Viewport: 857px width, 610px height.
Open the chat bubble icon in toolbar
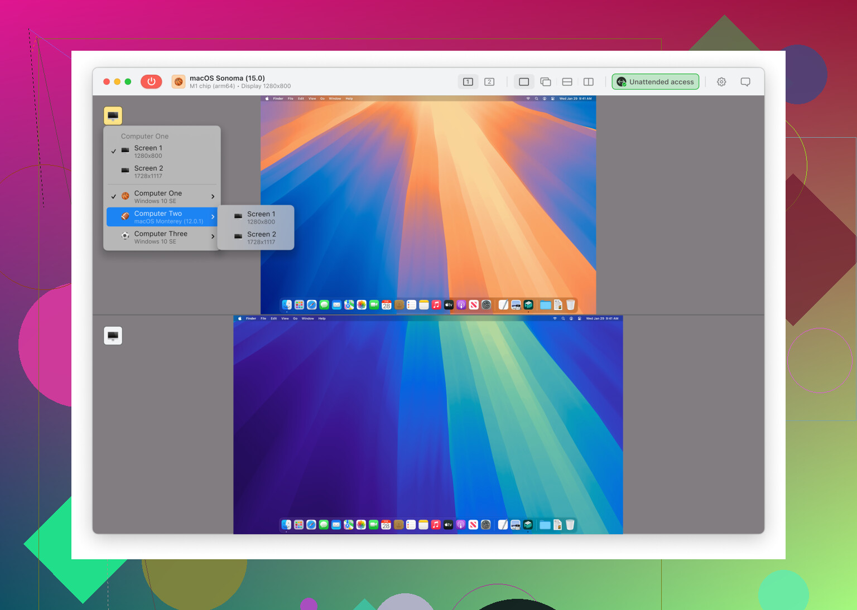click(745, 82)
